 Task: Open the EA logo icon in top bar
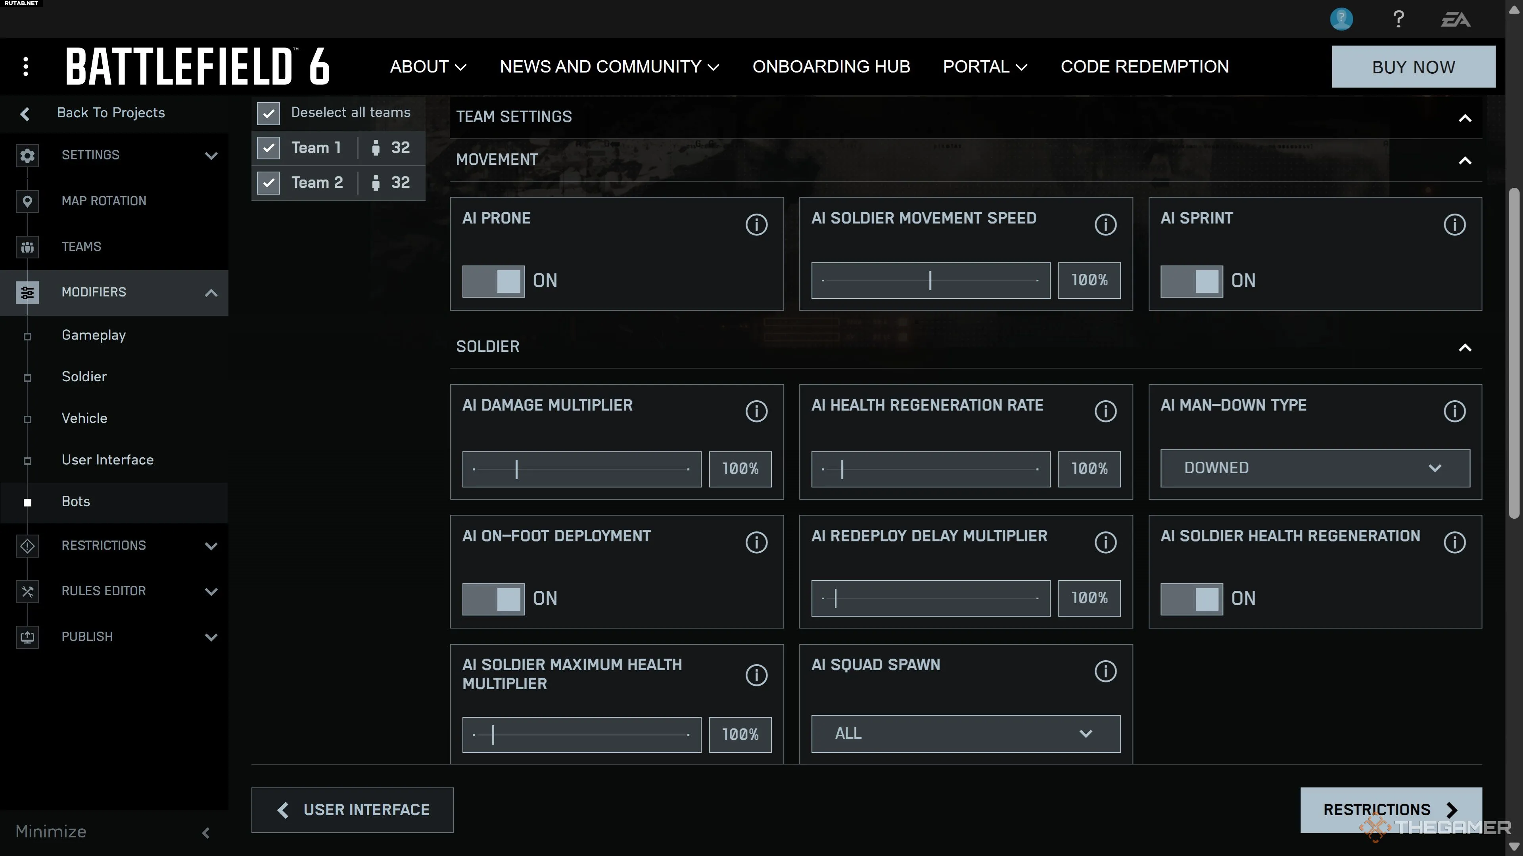[x=1455, y=19]
